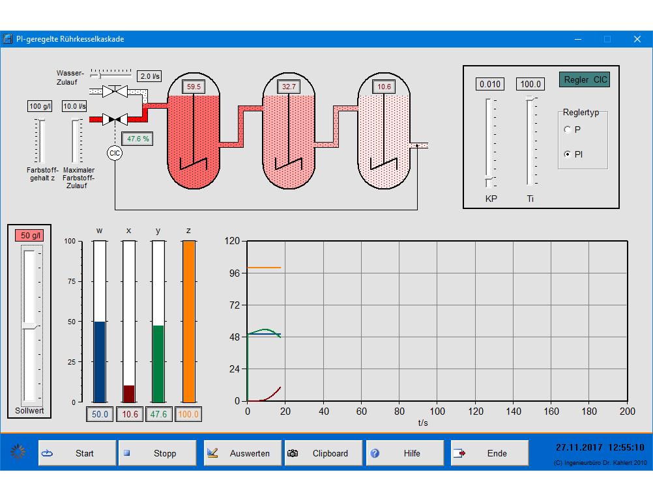The width and height of the screenshot is (653, 502).
Task: Click the y value box showing 47.6
Action: tap(158, 414)
